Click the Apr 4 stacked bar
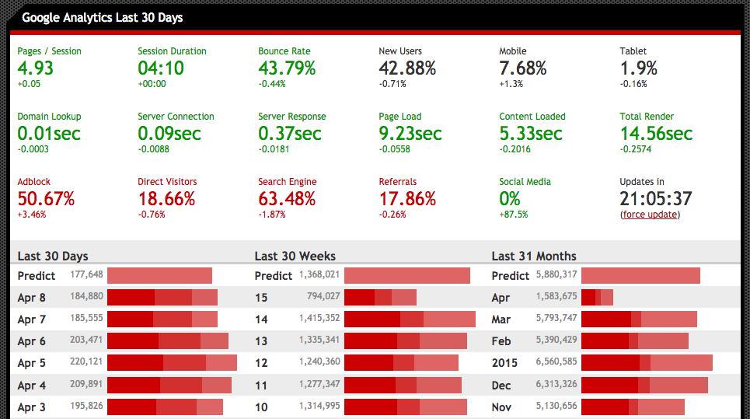The width and height of the screenshot is (750, 419). [x=169, y=385]
